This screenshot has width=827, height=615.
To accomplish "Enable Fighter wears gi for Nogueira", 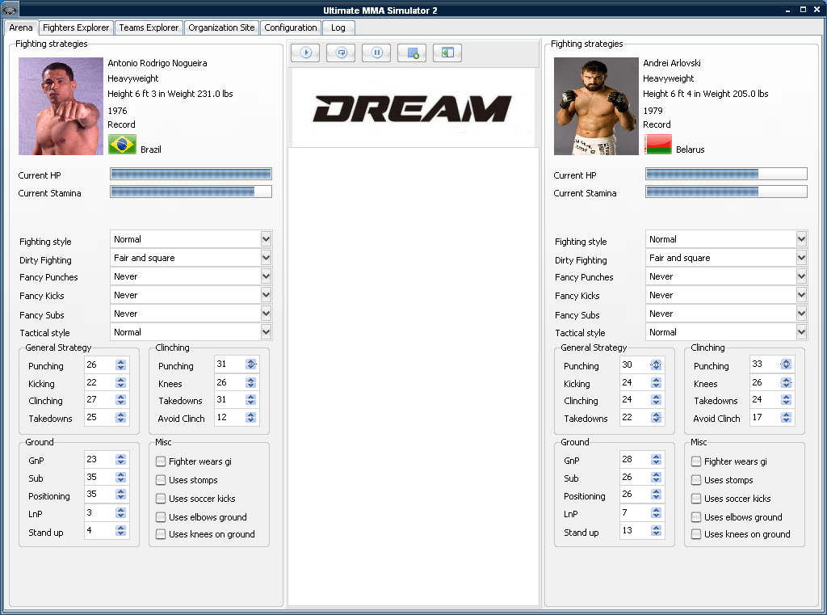I will pyautogui.click(x=161, y=461).
